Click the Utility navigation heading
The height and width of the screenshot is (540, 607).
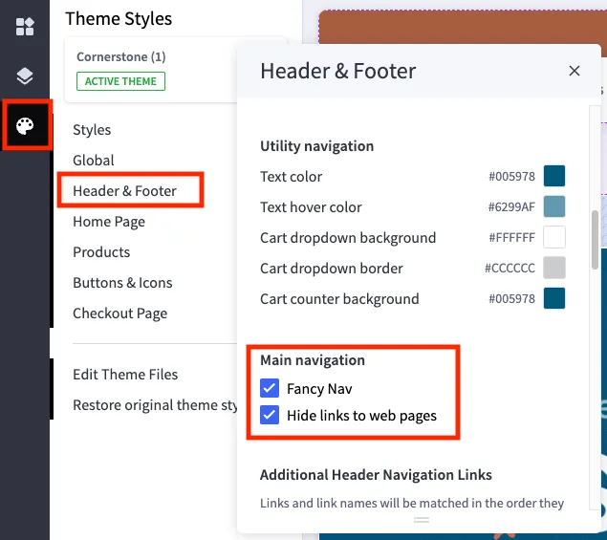[x=317, y=146]
